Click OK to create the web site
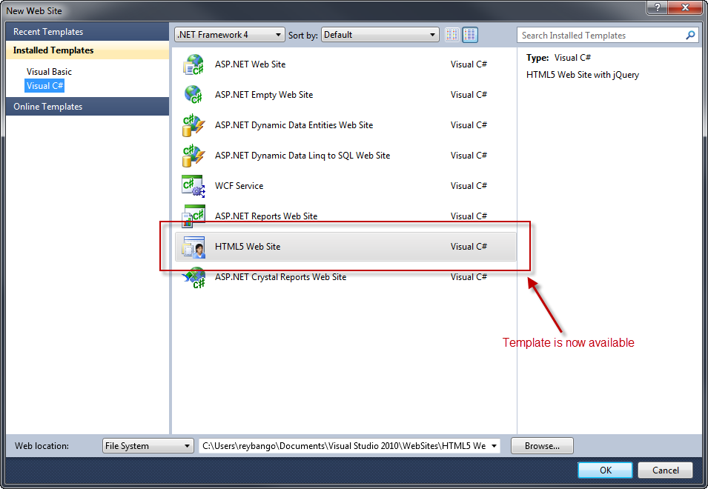The width and height of the screenshot is (708, 489). click(x=605, y=470)
